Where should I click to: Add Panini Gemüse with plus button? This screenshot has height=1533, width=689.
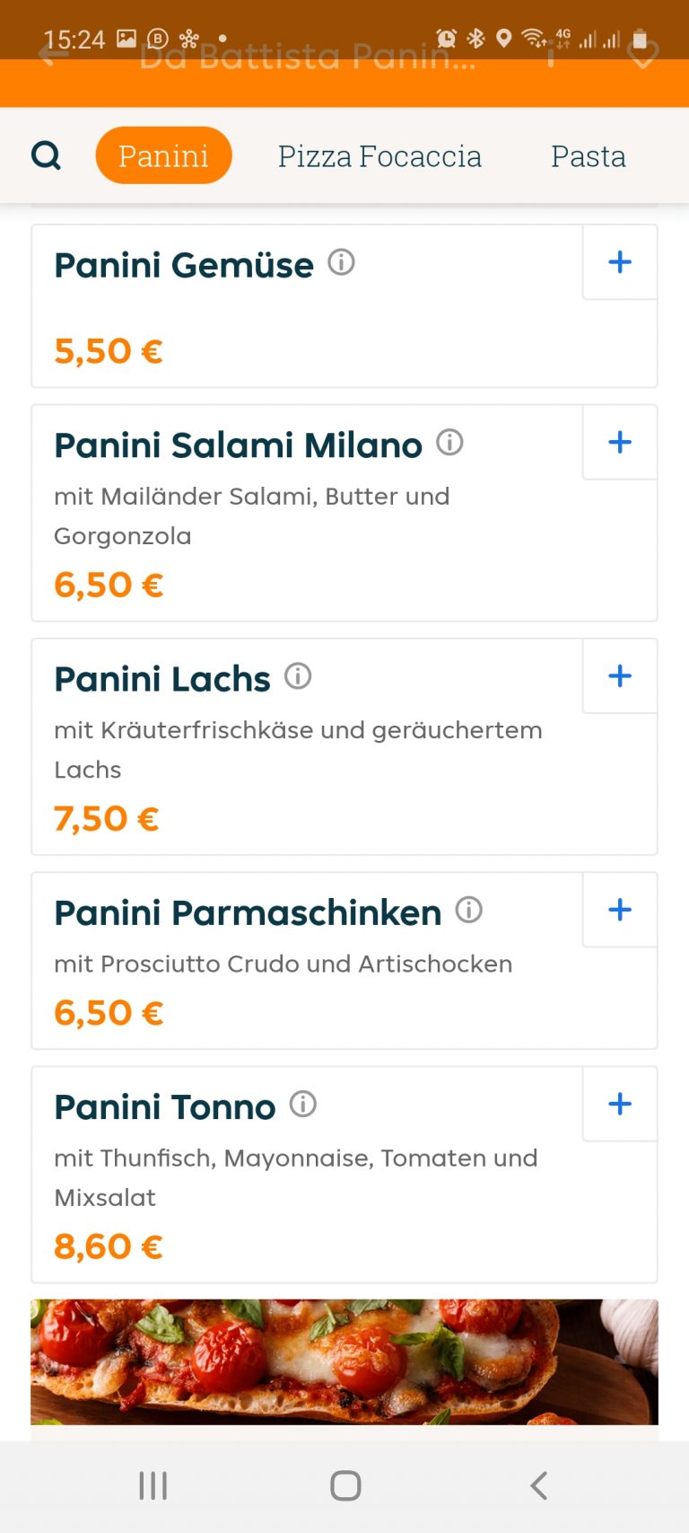tap(620, 262)
